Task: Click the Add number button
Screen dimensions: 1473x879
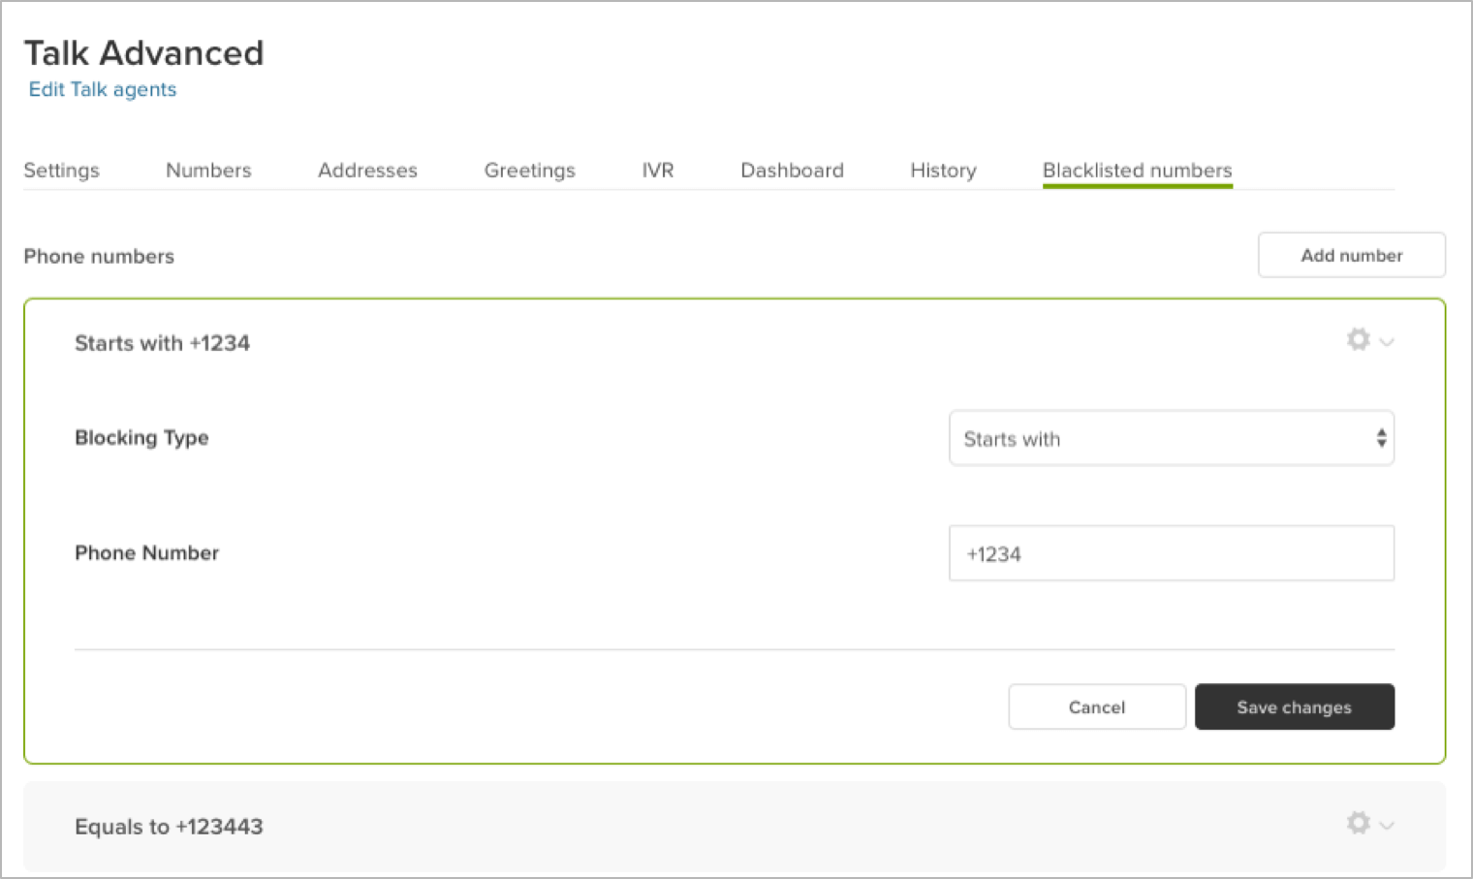Action: (1351, 255)
